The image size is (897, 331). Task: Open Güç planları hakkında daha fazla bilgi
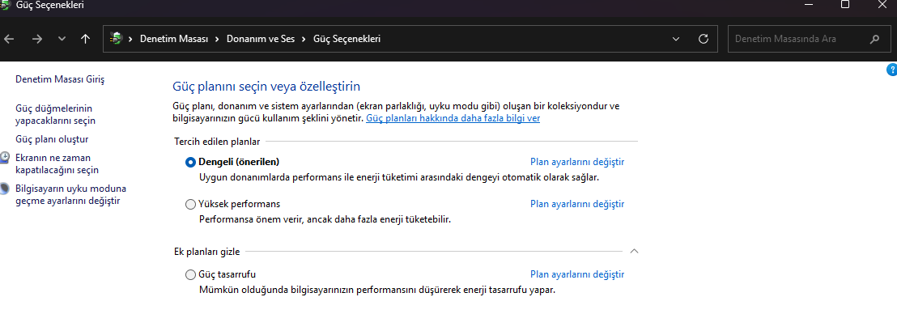pos(453,118)
